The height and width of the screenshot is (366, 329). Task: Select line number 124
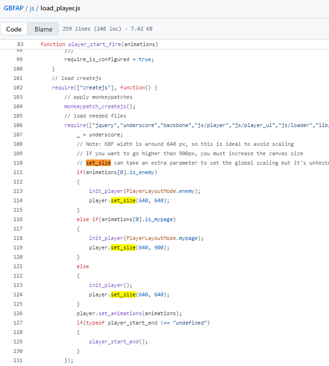coord(18,294)
